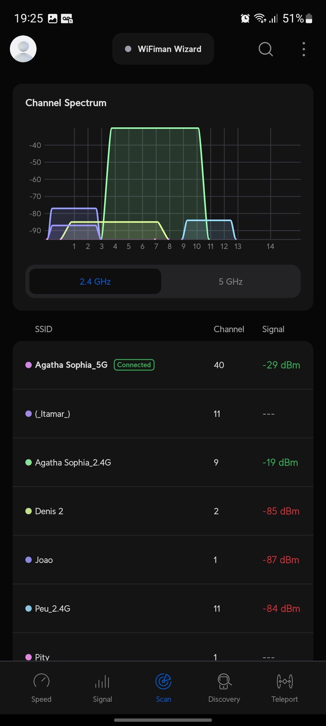Open the Teleport tab icon

coord(285,682)
